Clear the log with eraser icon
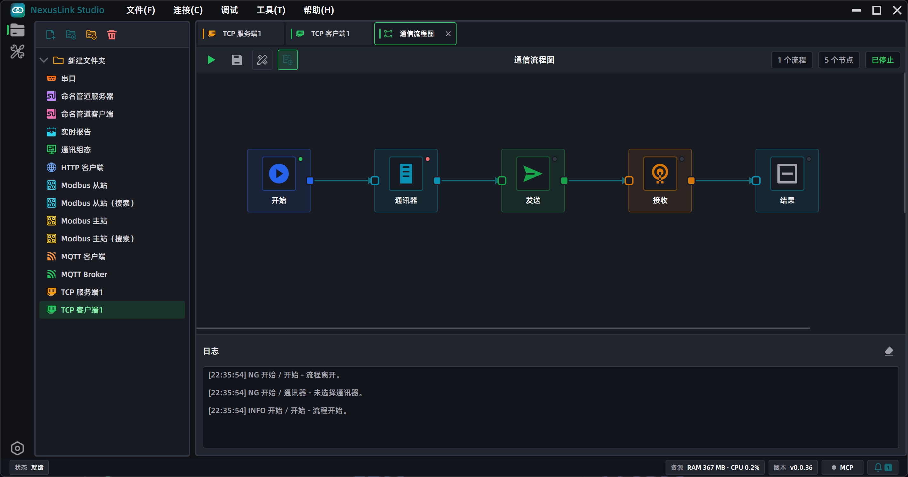This screenshot has height=477, width=908. click(x=889, y=351)
